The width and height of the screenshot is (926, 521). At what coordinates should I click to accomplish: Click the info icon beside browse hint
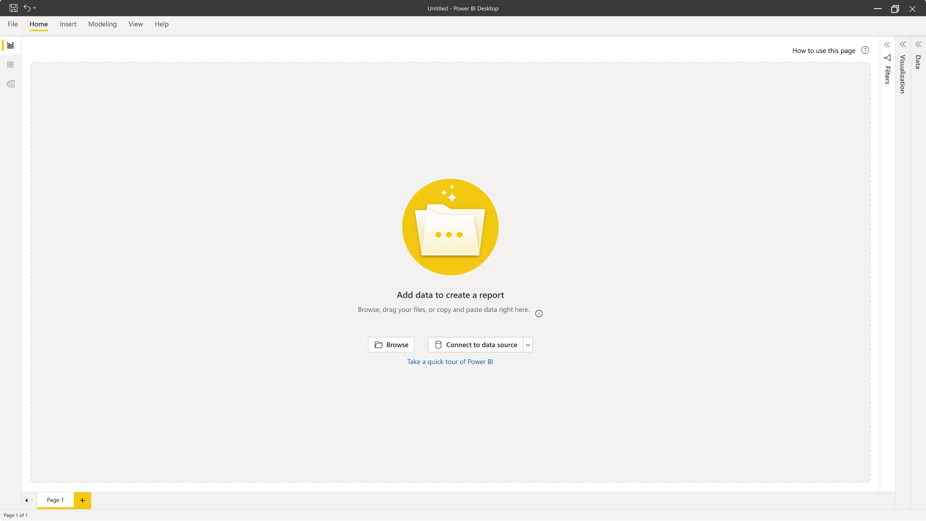tap(539, 313)
